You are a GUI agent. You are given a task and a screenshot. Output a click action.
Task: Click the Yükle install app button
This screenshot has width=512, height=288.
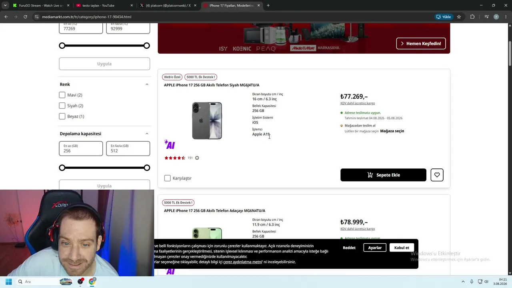[444, 17]
